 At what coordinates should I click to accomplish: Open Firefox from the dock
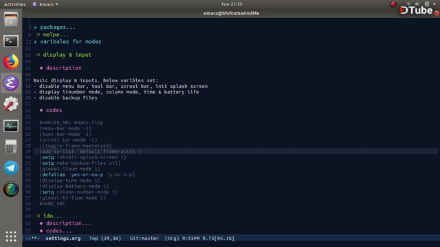point(11,62)
